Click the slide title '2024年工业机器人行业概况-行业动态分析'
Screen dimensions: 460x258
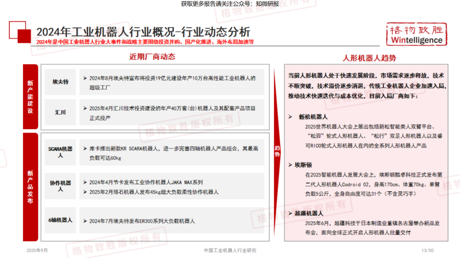pyautogui.click(x=143, y=31)
